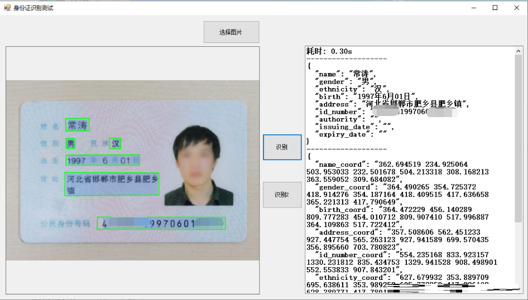Click the green box around the 民族 value
Image resolution: width=528 pixels, height=300 pixels.
[x=115, y=144]
